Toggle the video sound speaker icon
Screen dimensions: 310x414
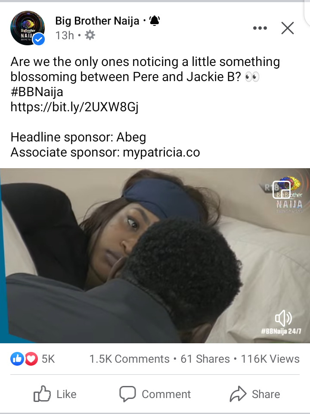pyautogui.click(x=283, y=318)
